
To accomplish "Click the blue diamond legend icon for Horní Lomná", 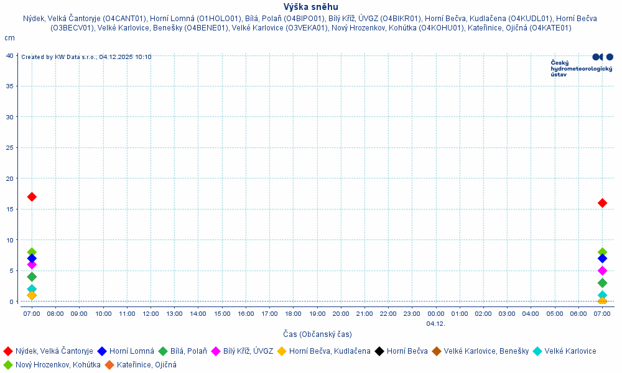I will [x=102, y=351].
